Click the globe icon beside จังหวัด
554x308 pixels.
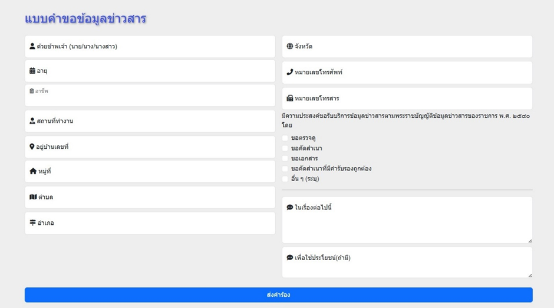(x=290, y=47)
